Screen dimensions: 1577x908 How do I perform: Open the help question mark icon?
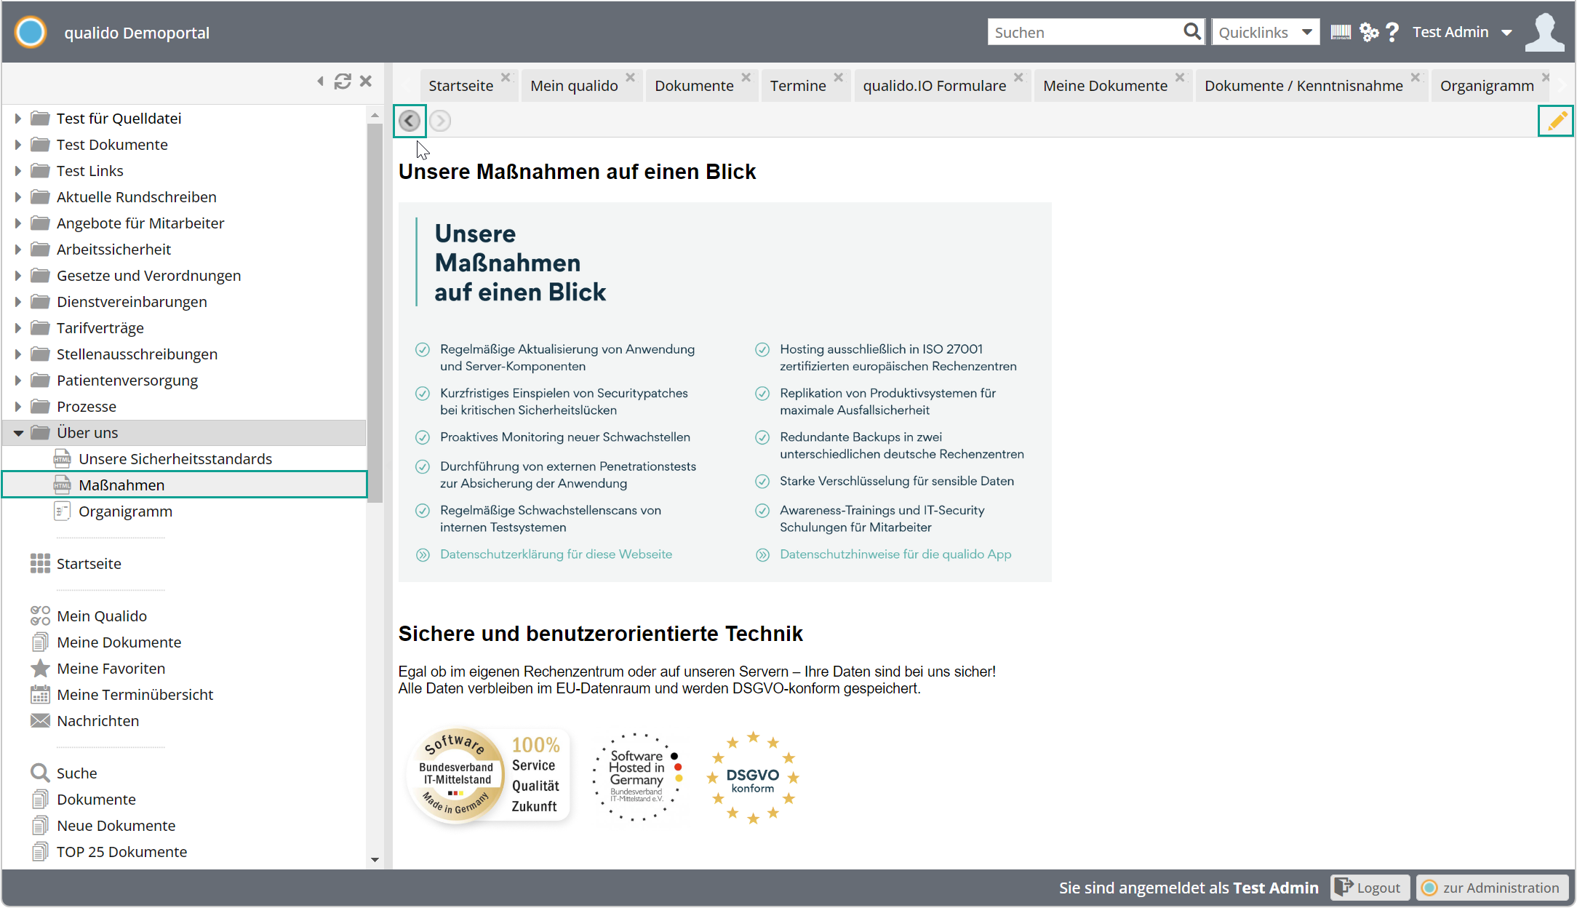[x=1392, y=32]
